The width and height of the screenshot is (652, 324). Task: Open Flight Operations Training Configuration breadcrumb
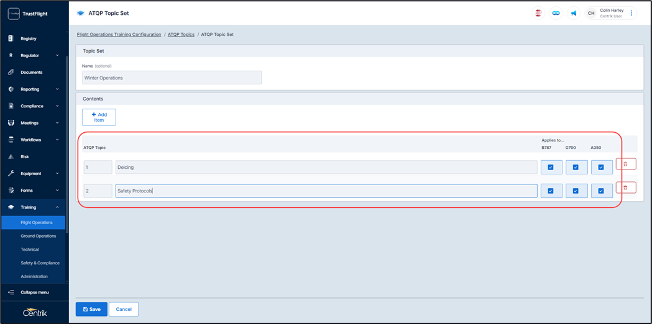[x=119, y=35]
